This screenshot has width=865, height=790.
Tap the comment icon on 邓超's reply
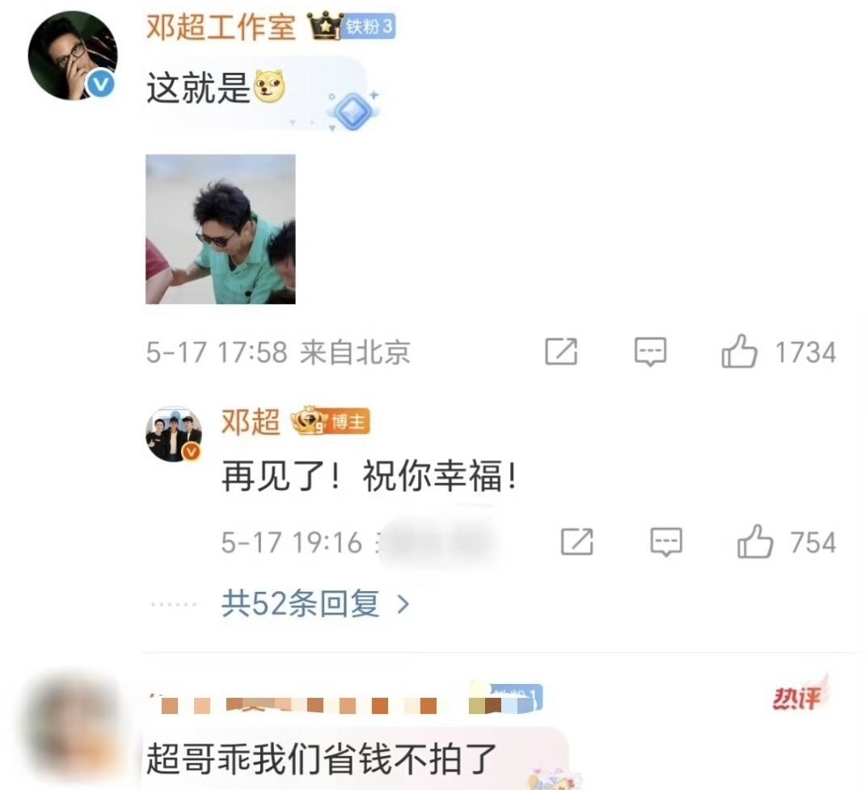[x=666, y=543]
